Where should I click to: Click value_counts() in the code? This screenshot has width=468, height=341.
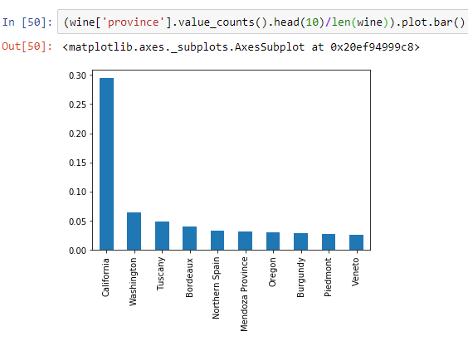tap(222, 22)
